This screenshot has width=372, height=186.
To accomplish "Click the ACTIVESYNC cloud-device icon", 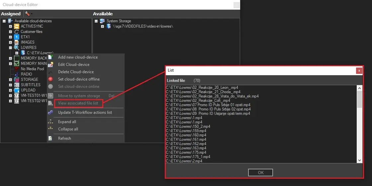I will coord(17,26).
